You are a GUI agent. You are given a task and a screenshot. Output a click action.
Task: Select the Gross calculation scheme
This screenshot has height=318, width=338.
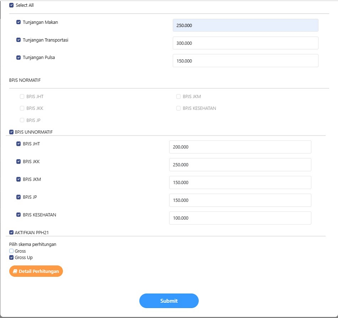(x=11, y=251)
